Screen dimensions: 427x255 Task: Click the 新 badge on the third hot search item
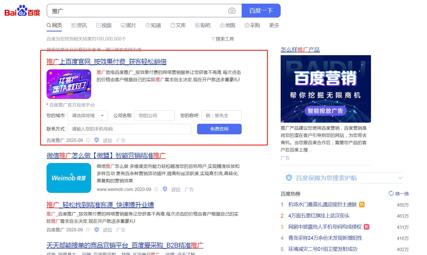point(367,227)
